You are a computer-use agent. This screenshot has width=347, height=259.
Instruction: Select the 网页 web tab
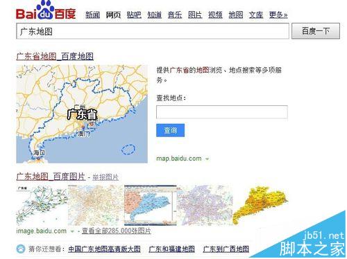(x=113, y=15)
